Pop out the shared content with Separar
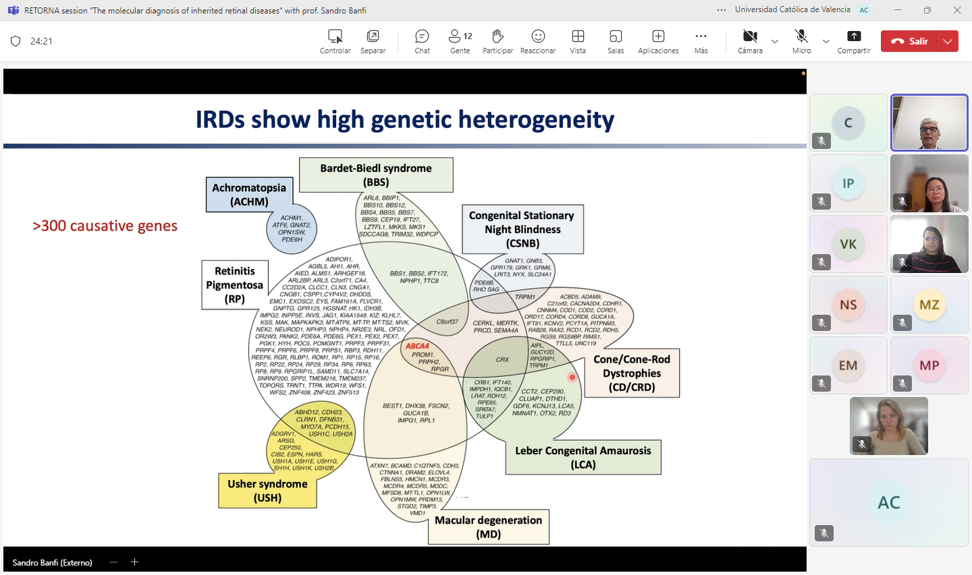This screenshot has height=575, width=972. (x=373, y=41)
